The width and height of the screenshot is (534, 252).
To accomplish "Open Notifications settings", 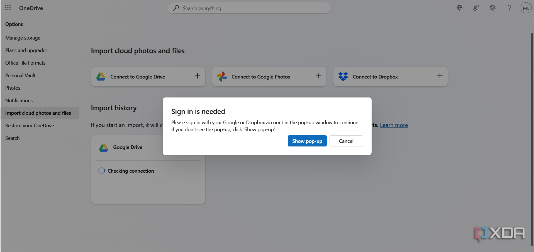I will [x=19, y=101].
